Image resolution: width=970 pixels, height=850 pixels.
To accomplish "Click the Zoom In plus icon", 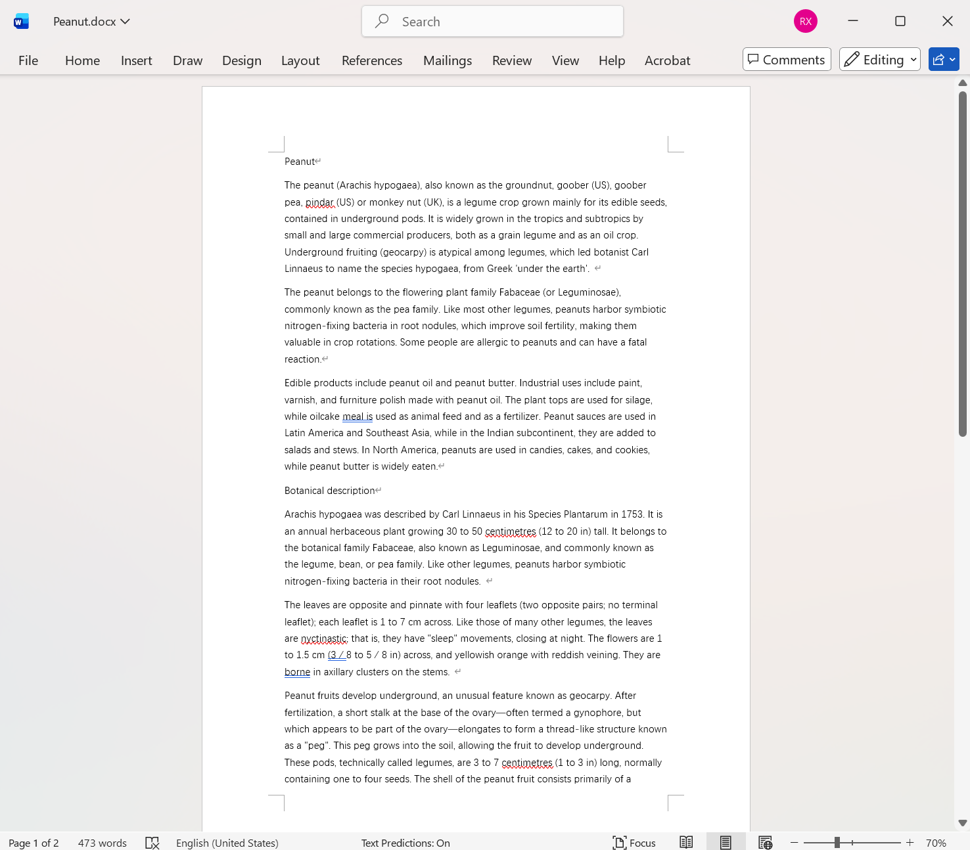I will (909, 842).
